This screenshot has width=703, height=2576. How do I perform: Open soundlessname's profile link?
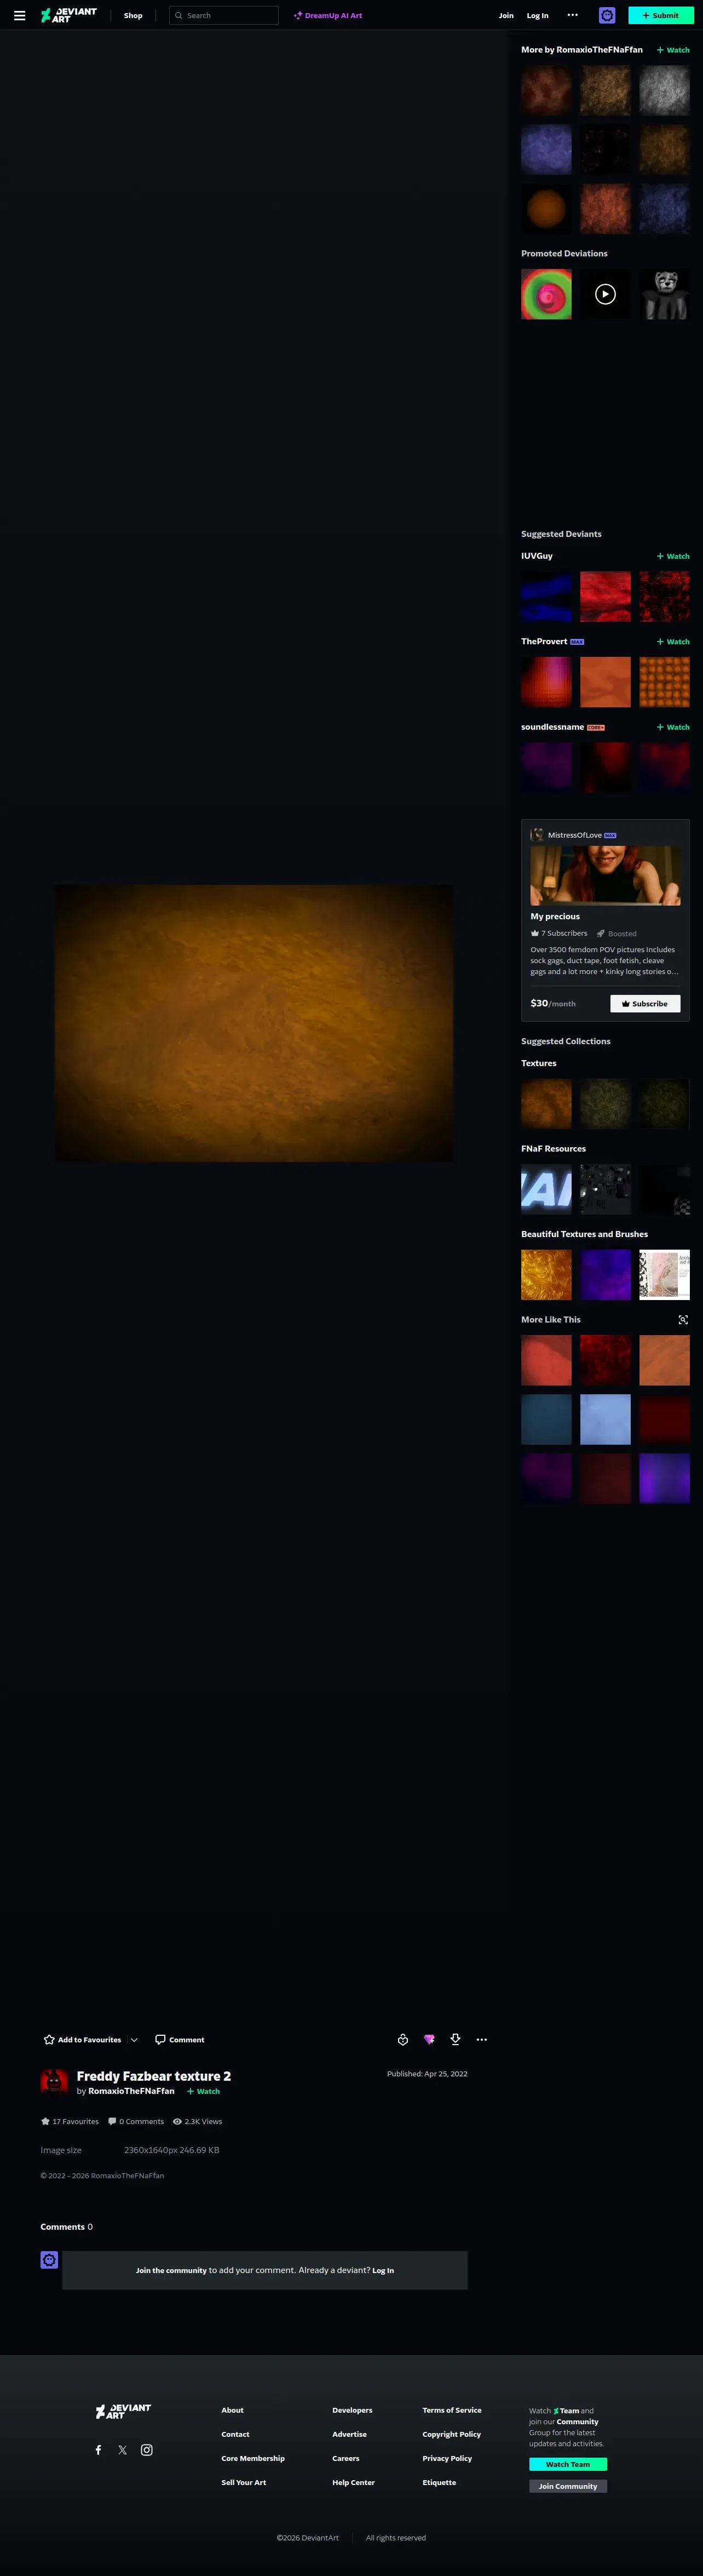pos(552,727)
